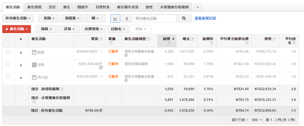
Task: Open help icon under 總計 - 多媒體廣告聯播網
Action: tap(34, 102)
